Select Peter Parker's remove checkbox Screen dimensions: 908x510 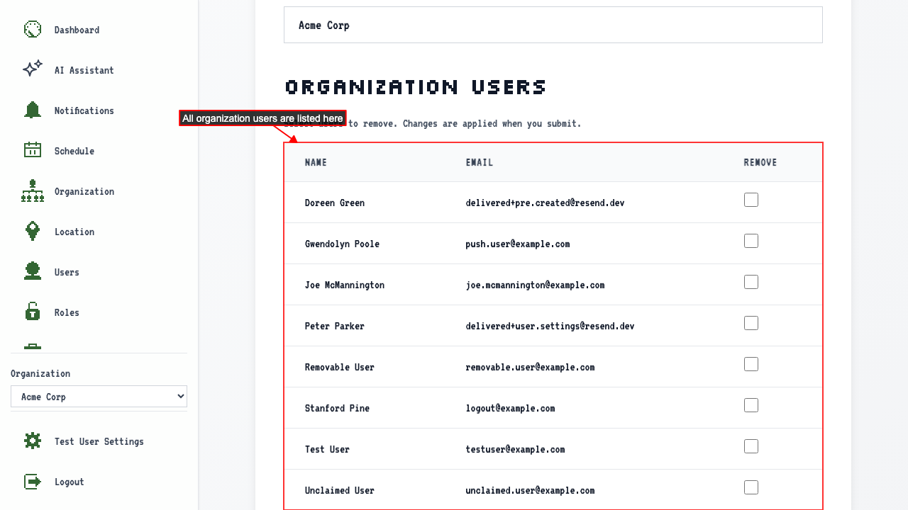[751, 323]
